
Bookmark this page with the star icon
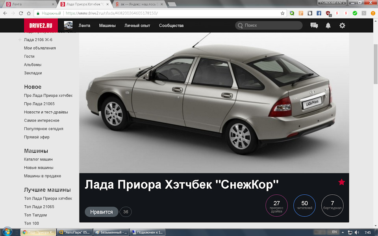pyautogui.click(x=283, y=13)
